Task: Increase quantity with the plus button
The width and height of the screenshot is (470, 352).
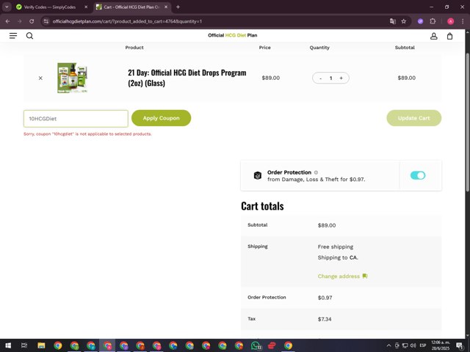Action: 341,78
